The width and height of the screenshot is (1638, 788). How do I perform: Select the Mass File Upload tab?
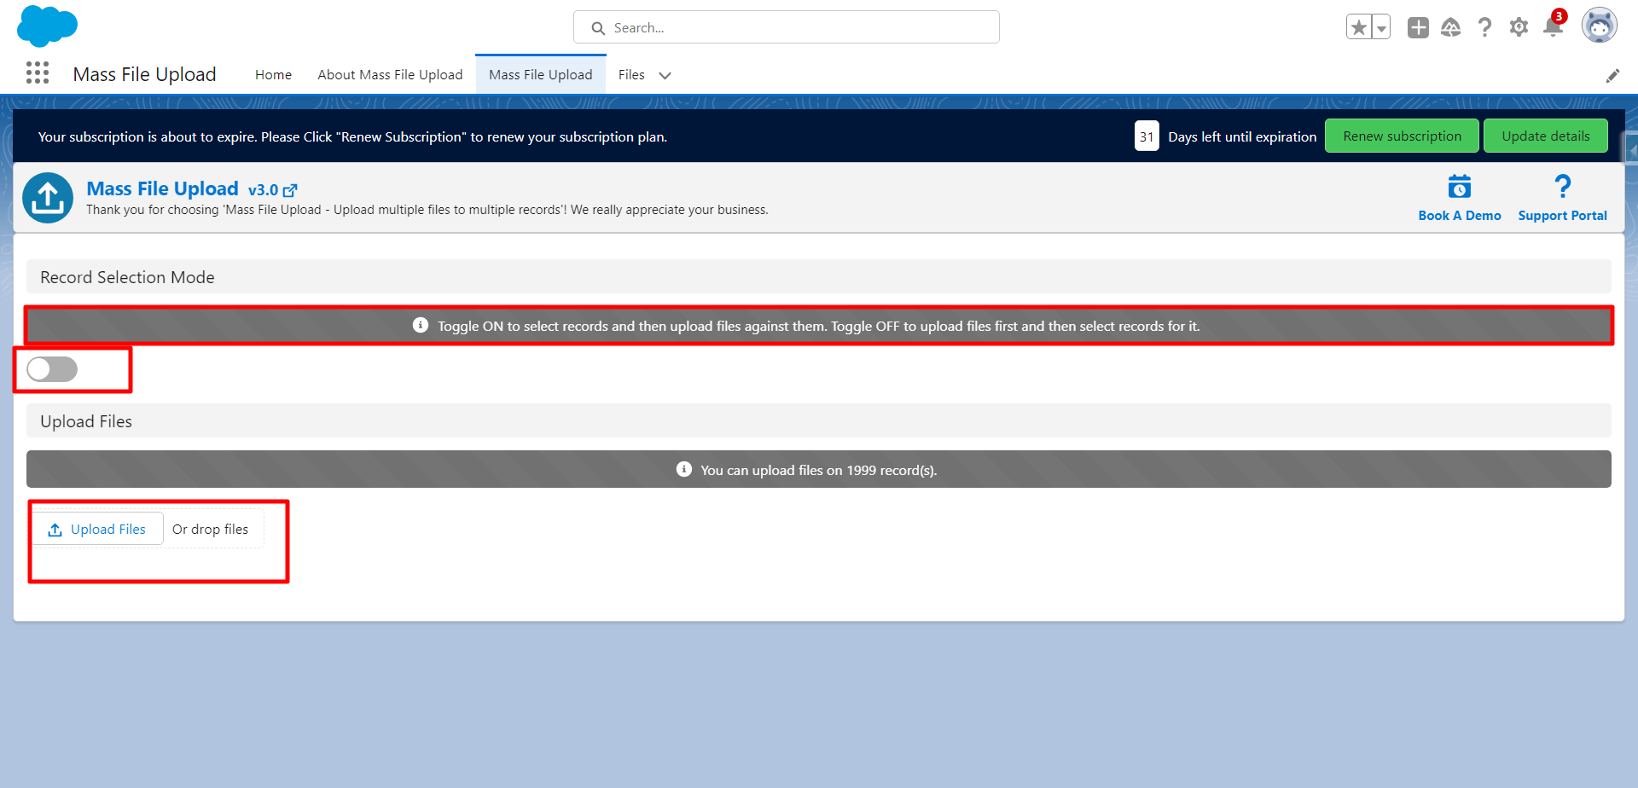pos(541,75)
